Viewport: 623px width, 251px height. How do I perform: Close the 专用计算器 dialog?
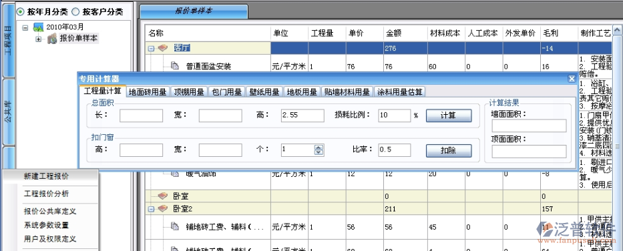pyautogui.click(x=572, y=79)
